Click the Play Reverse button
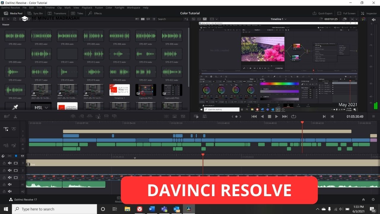380x214 pixels. 262,117
